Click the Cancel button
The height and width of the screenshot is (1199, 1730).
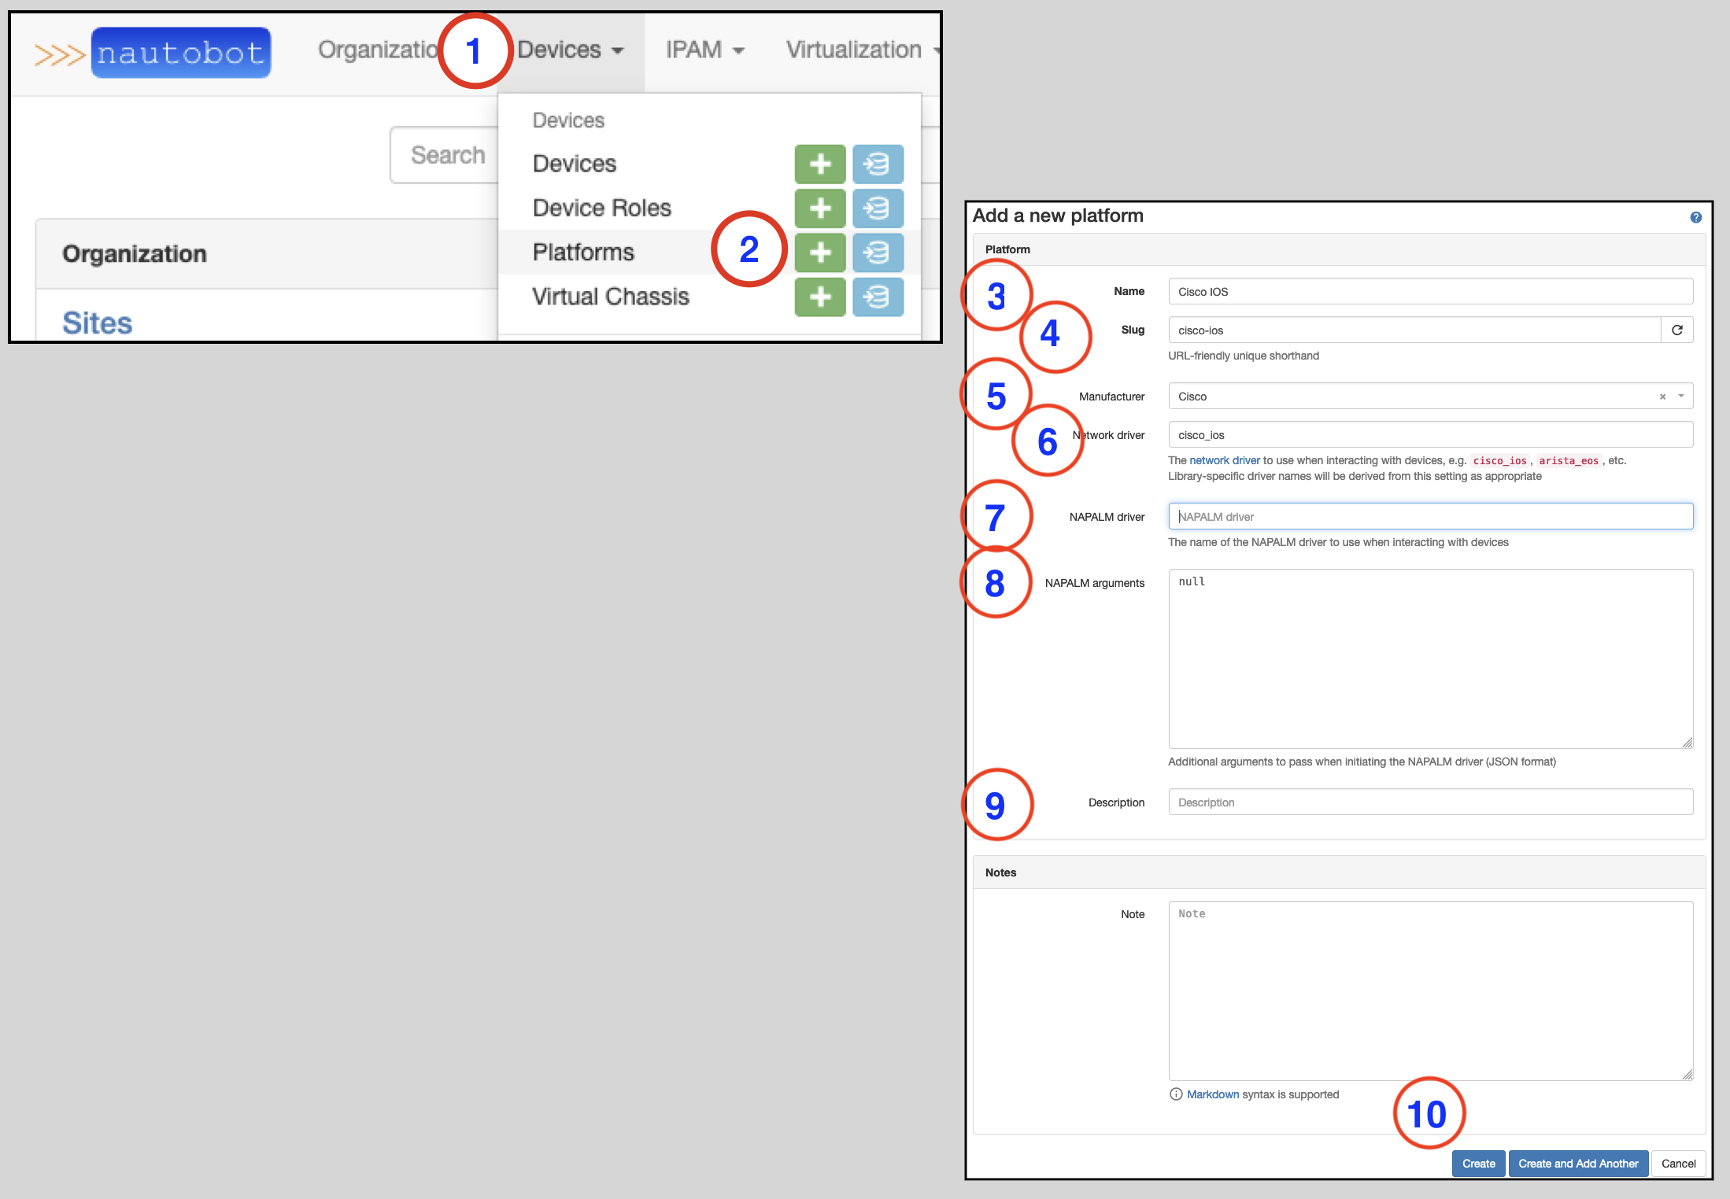click(1678, 1164)
